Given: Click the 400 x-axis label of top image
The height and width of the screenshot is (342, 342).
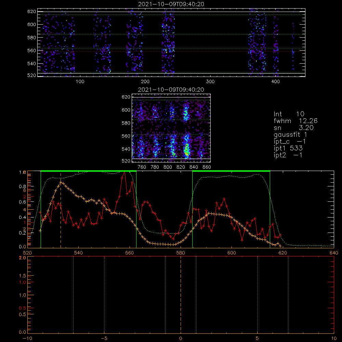Looking at the screenshot, I should coord(275,82).
